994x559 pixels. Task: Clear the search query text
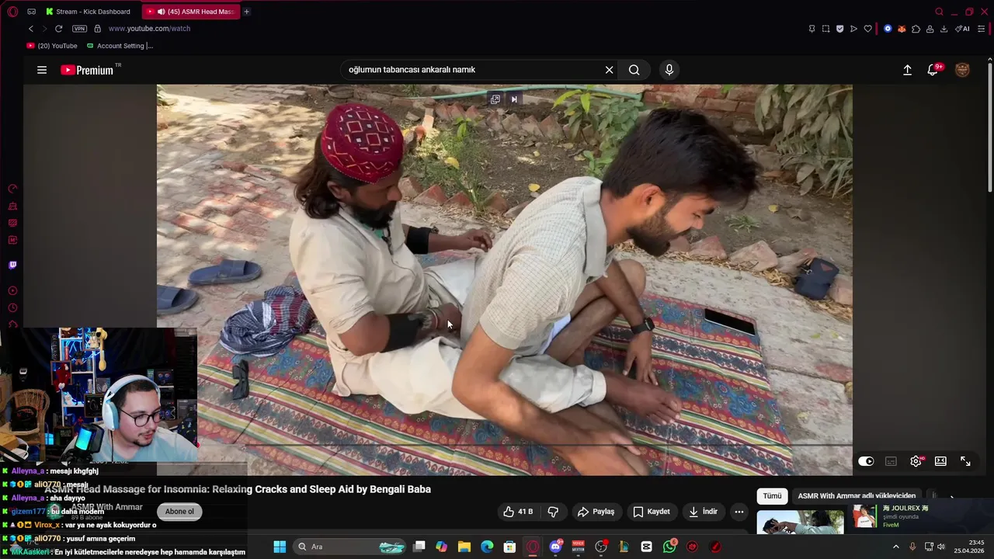pos(609,70)
